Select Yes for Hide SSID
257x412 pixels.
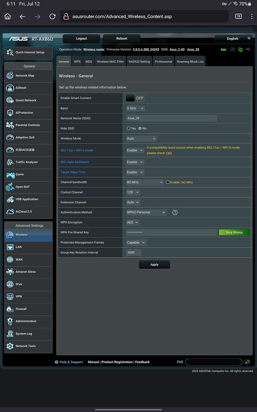(x=128, y=128)
